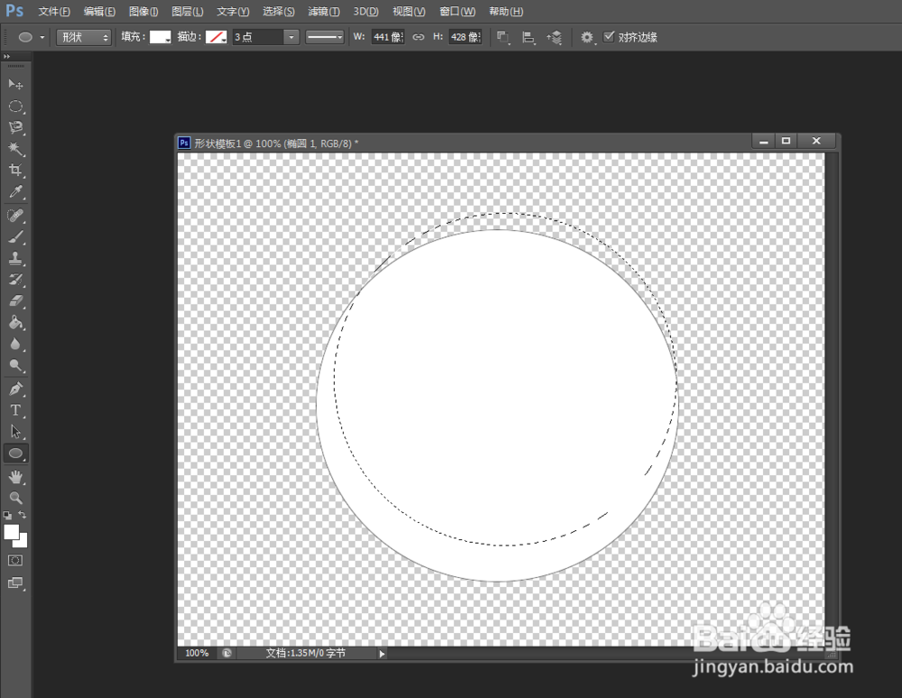
Task: Select the Pen tool
Action: [x=15, y=390]
